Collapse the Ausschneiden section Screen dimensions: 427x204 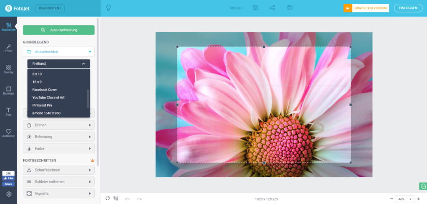(x=58, y=52)
